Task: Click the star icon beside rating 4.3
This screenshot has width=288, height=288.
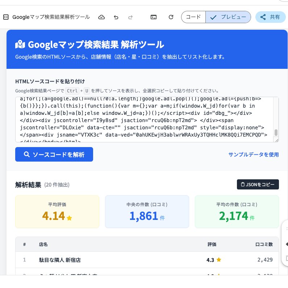Action: pos(219,259)
